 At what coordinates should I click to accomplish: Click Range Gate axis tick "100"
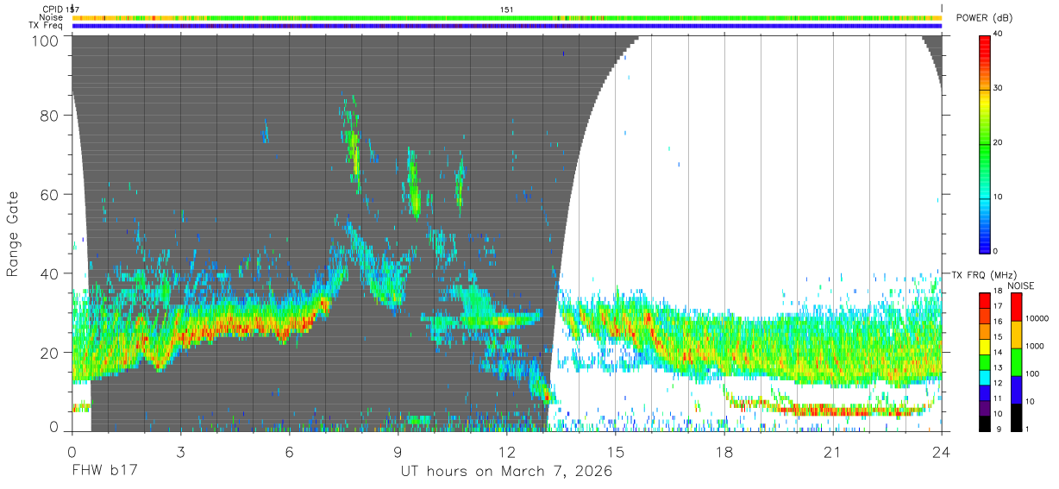point(47,41)
